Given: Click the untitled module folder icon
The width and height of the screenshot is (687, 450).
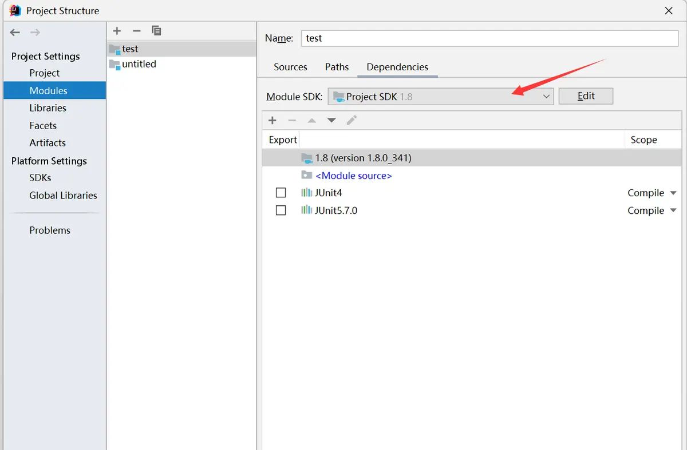Looking at the screenshot, I should point(114,64).
